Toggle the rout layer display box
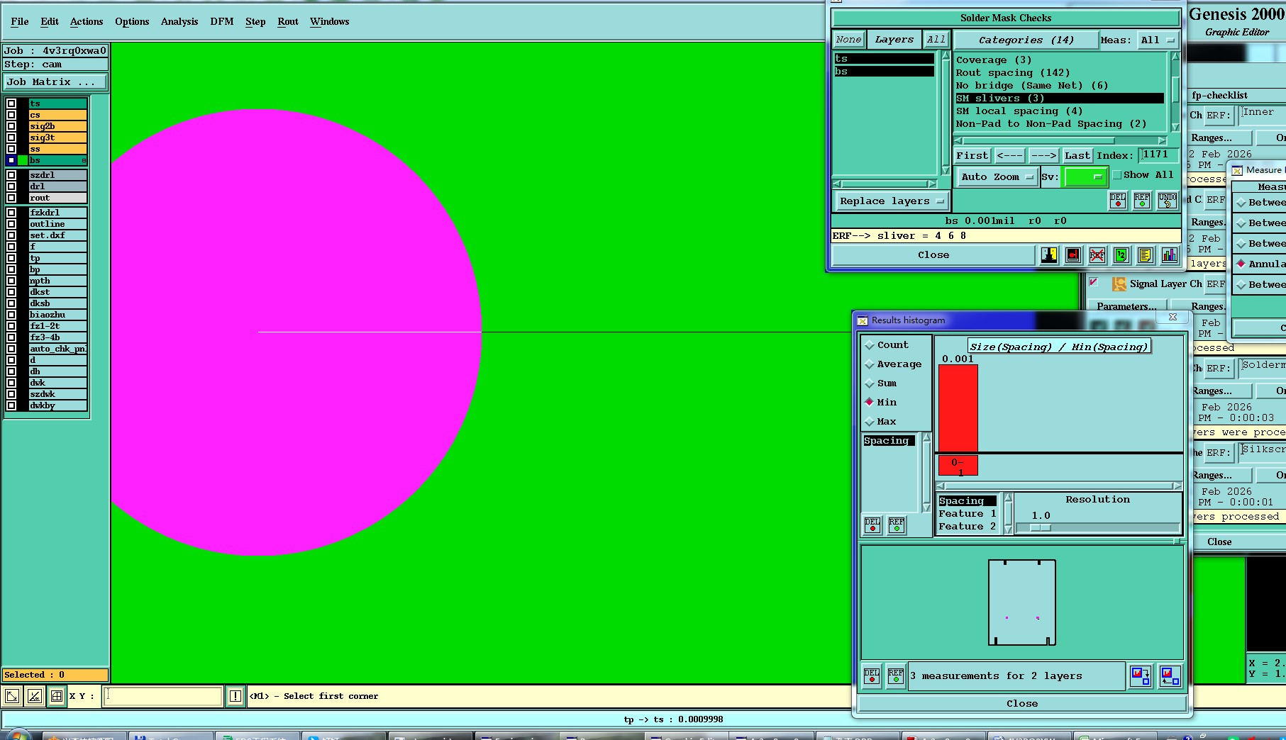Viewport: 1286px width, 740px height. 11,198
